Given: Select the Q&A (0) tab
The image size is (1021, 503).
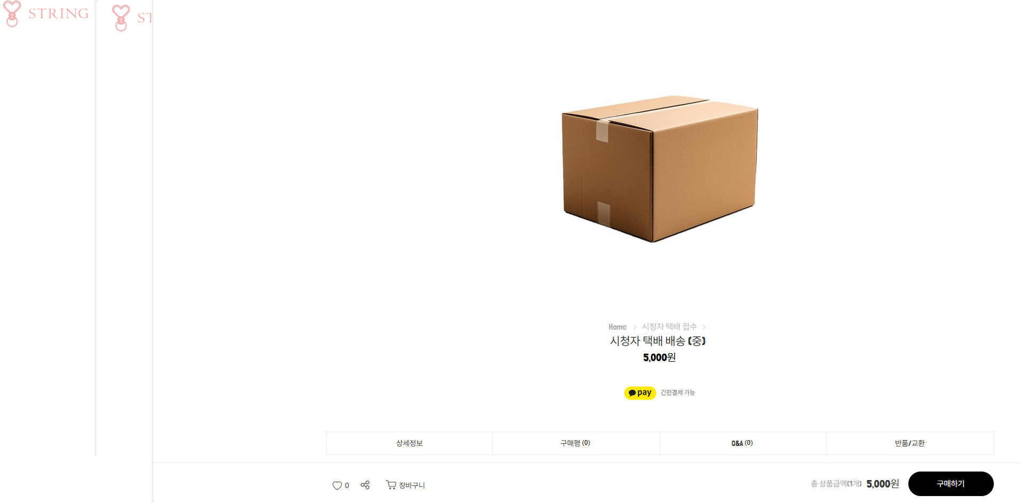Looking at the screenshot, I should [742, 443].
